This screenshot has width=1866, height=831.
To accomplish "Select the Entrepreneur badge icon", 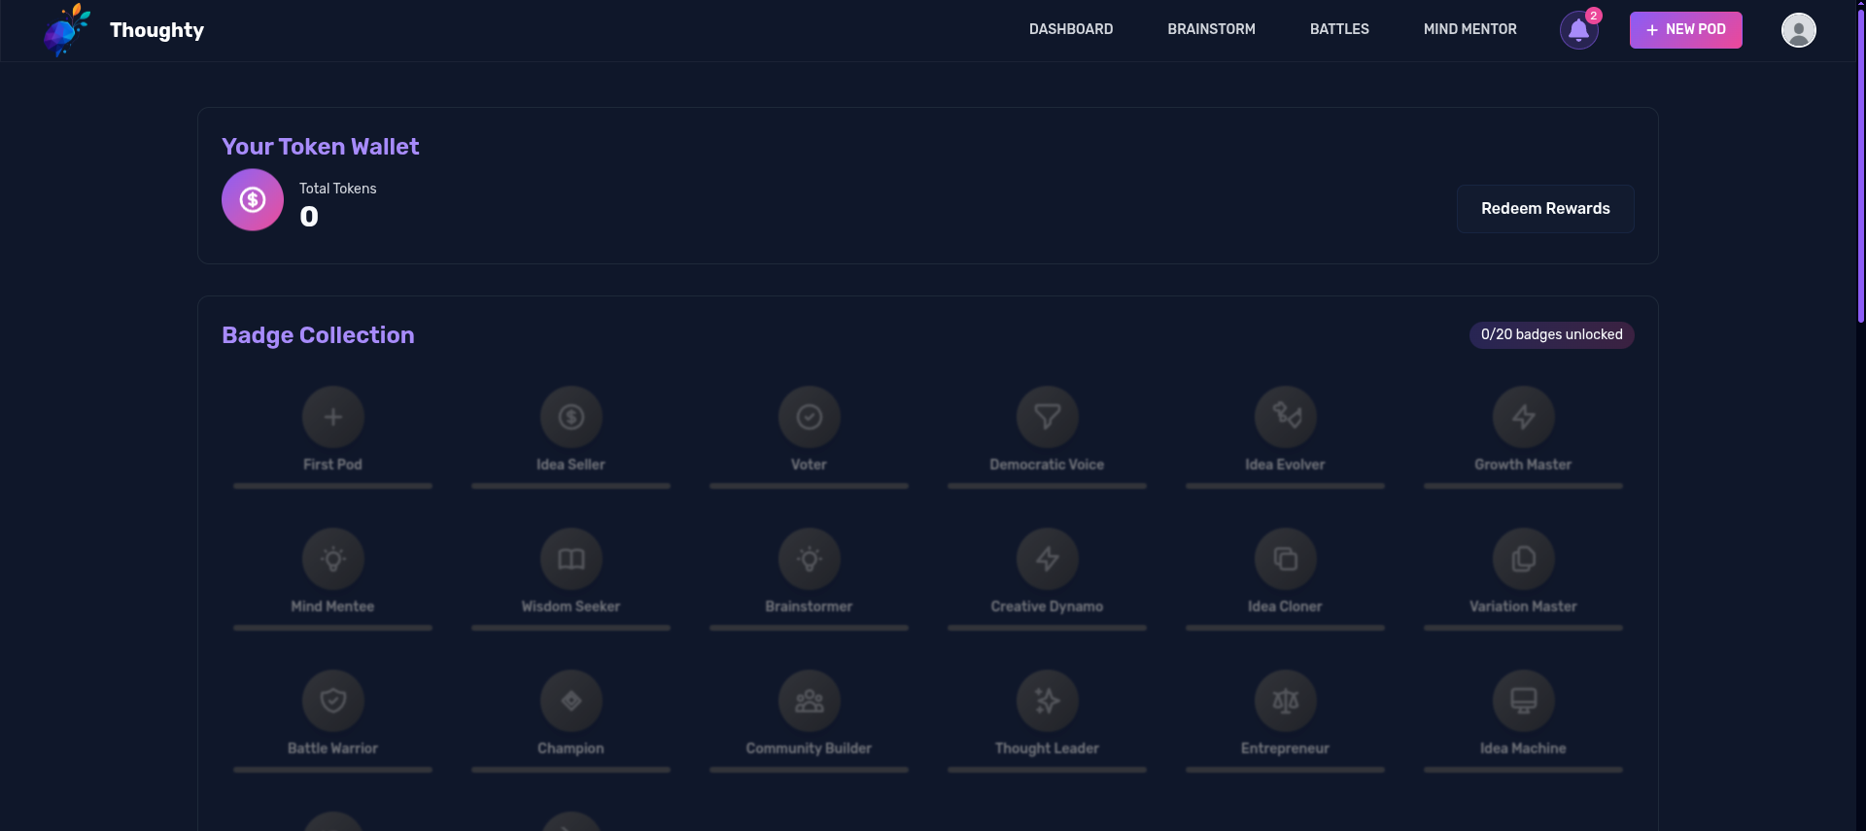I will point(1286,701).
